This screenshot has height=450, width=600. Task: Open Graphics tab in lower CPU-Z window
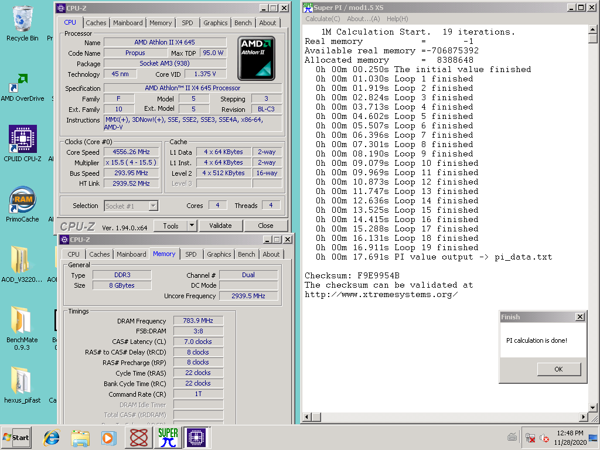(219, 254)
